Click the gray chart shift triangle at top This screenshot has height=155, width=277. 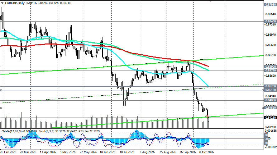[x=210, y=1]
